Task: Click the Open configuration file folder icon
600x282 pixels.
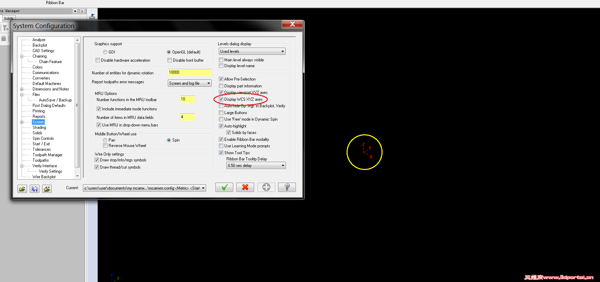Action: (22, 189)
